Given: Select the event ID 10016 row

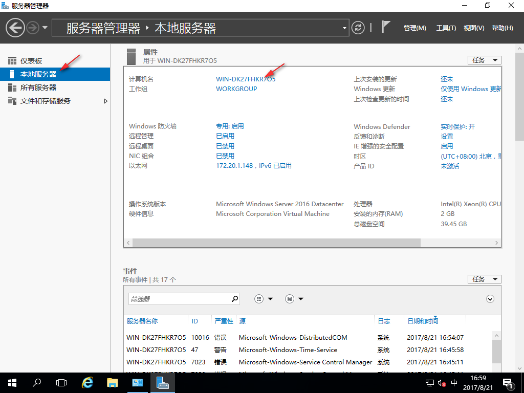Looking at the screenshot, I should (x=308, y=338).
